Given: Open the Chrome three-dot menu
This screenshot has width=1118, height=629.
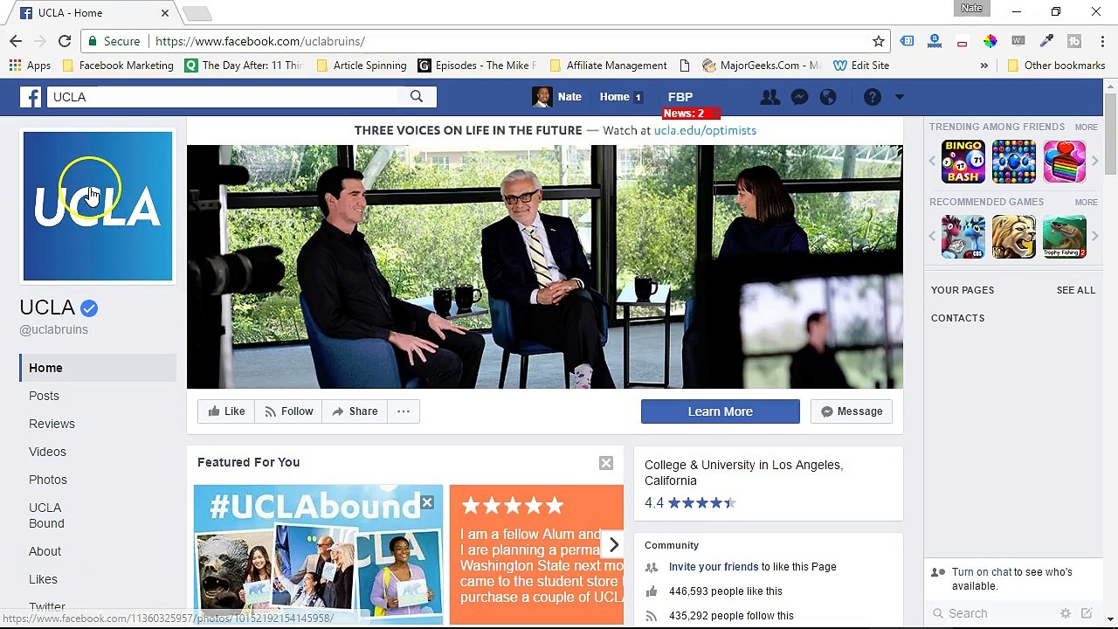Looking at the screenshot, I should pyautogui.click(x=1103, y=41).
